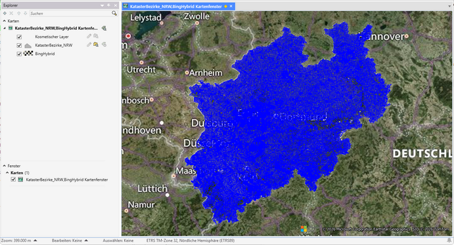This screenshot has height=245, width=454.
Task: Toggle selectable icon for Kosmetischer Layer
Action: point(96,36)
